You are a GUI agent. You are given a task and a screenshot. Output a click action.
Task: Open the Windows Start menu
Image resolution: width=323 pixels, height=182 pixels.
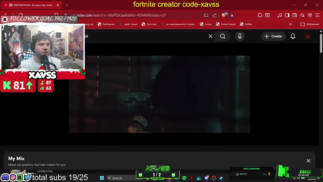[102, 178]
